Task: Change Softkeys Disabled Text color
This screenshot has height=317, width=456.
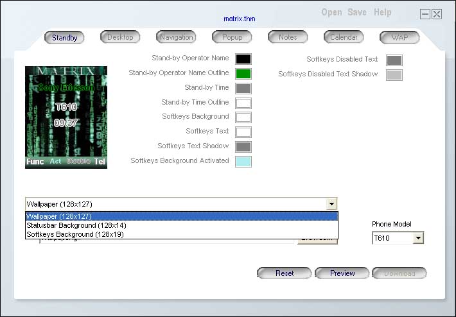Action: click(x=394, y=60)
